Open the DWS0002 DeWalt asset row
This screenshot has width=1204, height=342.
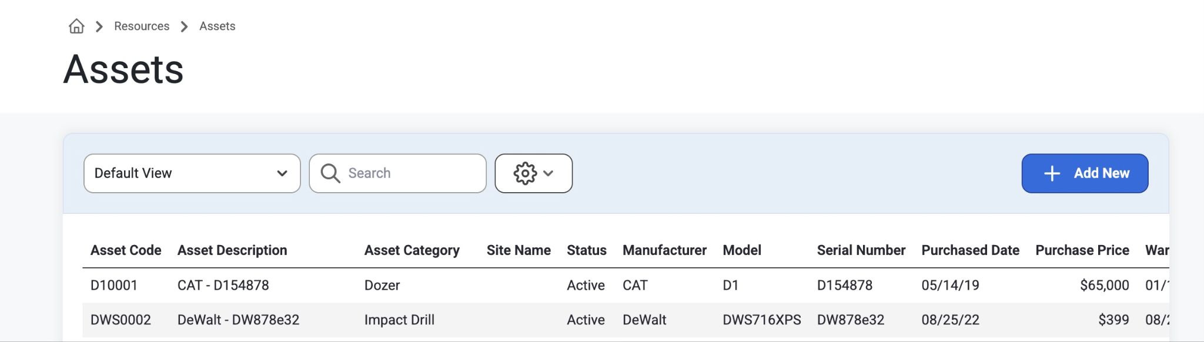(x=626, y=320)
